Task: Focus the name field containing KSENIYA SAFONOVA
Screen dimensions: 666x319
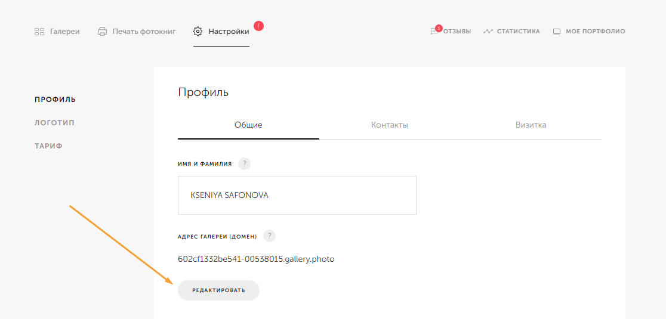Action: pos(297,195)
